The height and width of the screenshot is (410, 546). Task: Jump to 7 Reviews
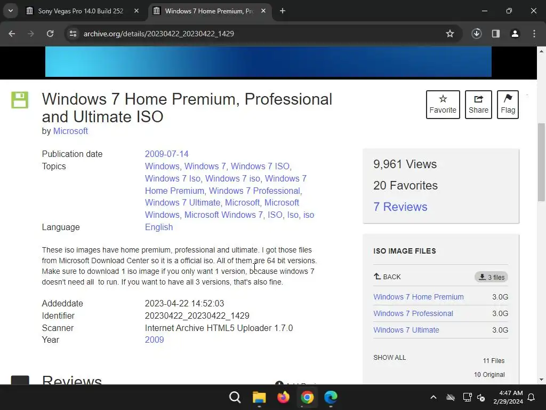[x=400, y=207]
